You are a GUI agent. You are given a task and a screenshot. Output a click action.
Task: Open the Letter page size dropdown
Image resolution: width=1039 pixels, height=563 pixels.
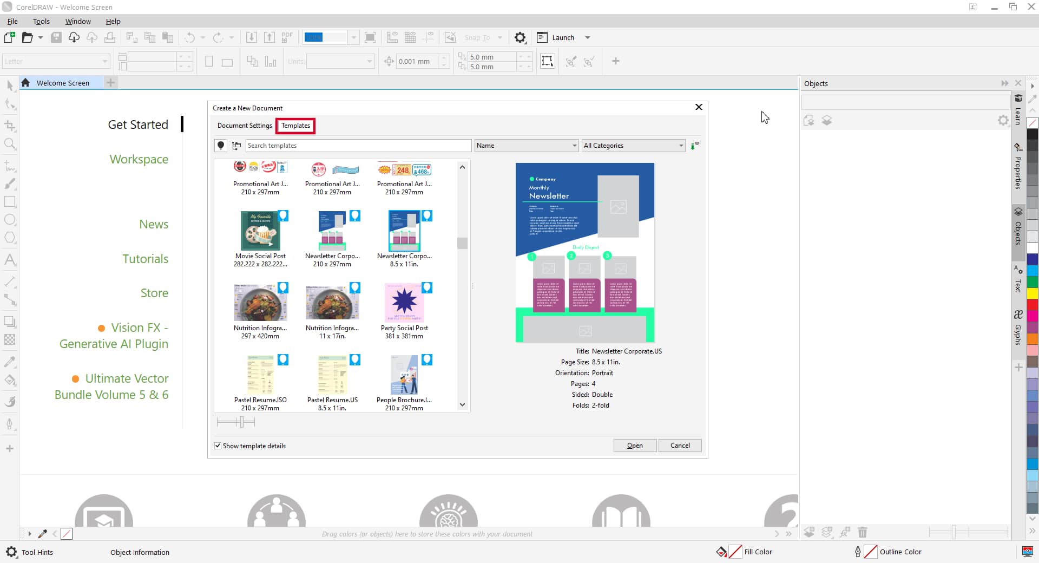tap(104, 61)
